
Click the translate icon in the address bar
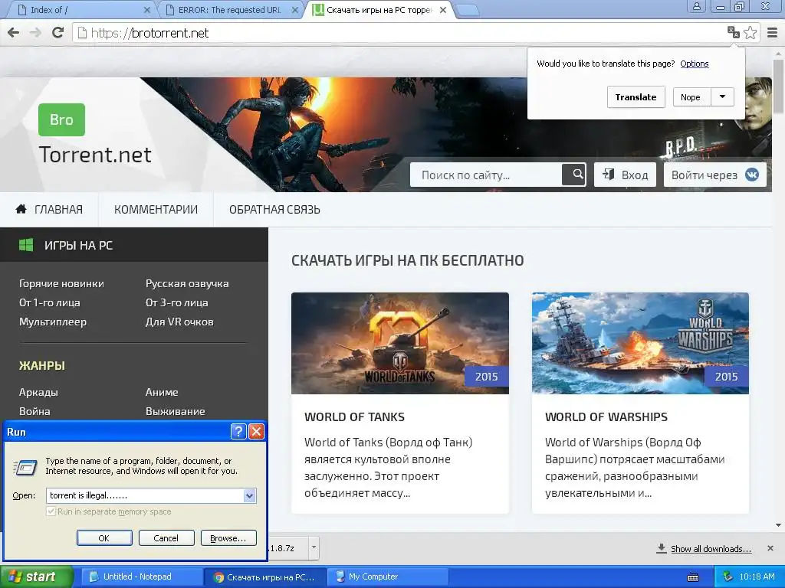click(x=734, y=32)
